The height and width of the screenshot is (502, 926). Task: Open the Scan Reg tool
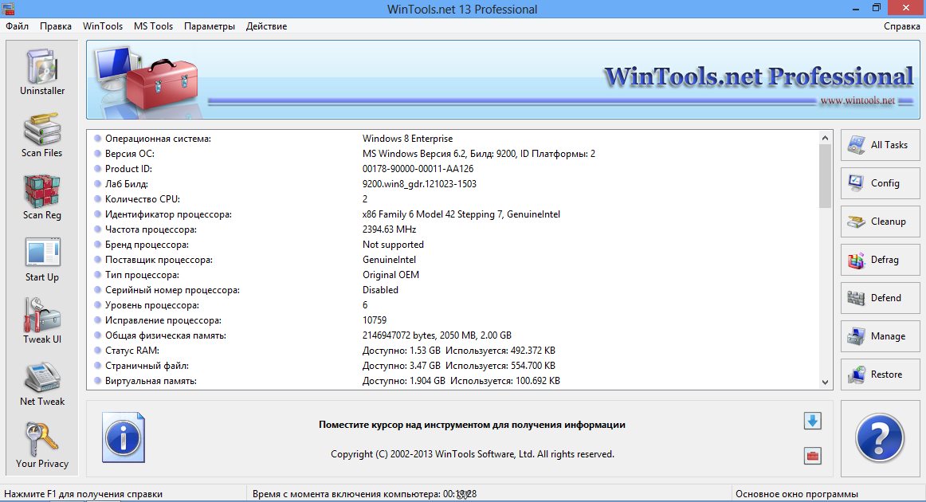pos(42,197)
